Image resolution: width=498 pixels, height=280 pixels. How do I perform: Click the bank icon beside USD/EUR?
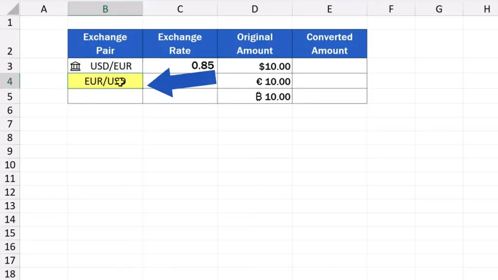click(x=75, y=66)
